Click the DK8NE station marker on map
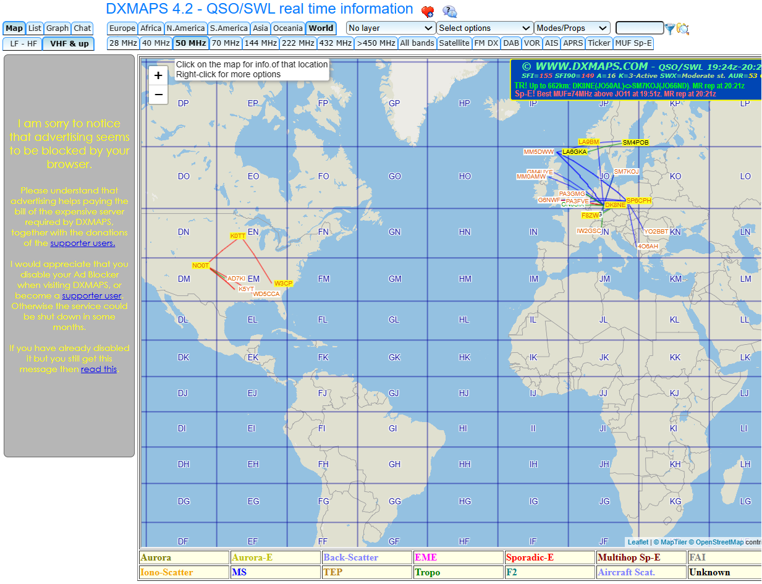This screenshot has width=762, height=584. (x=615, y=205)
